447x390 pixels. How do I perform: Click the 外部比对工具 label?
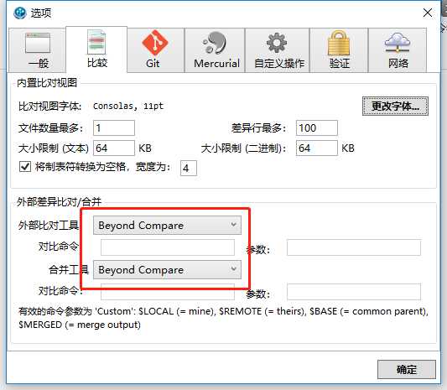click(x=49, y=226)
